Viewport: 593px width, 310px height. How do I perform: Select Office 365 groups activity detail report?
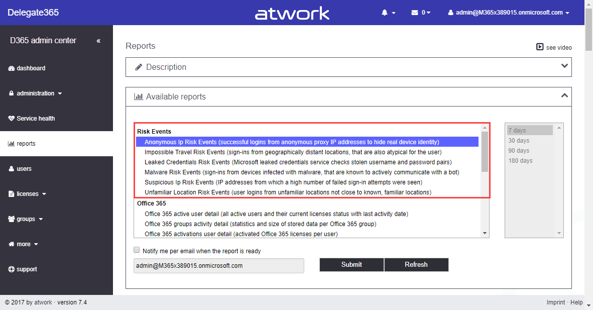point(307,224)
